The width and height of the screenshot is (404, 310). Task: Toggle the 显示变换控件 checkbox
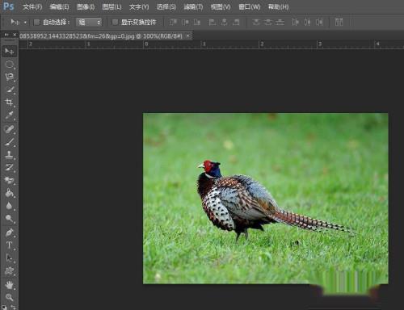pyautogui.click(x=115, y=22)
